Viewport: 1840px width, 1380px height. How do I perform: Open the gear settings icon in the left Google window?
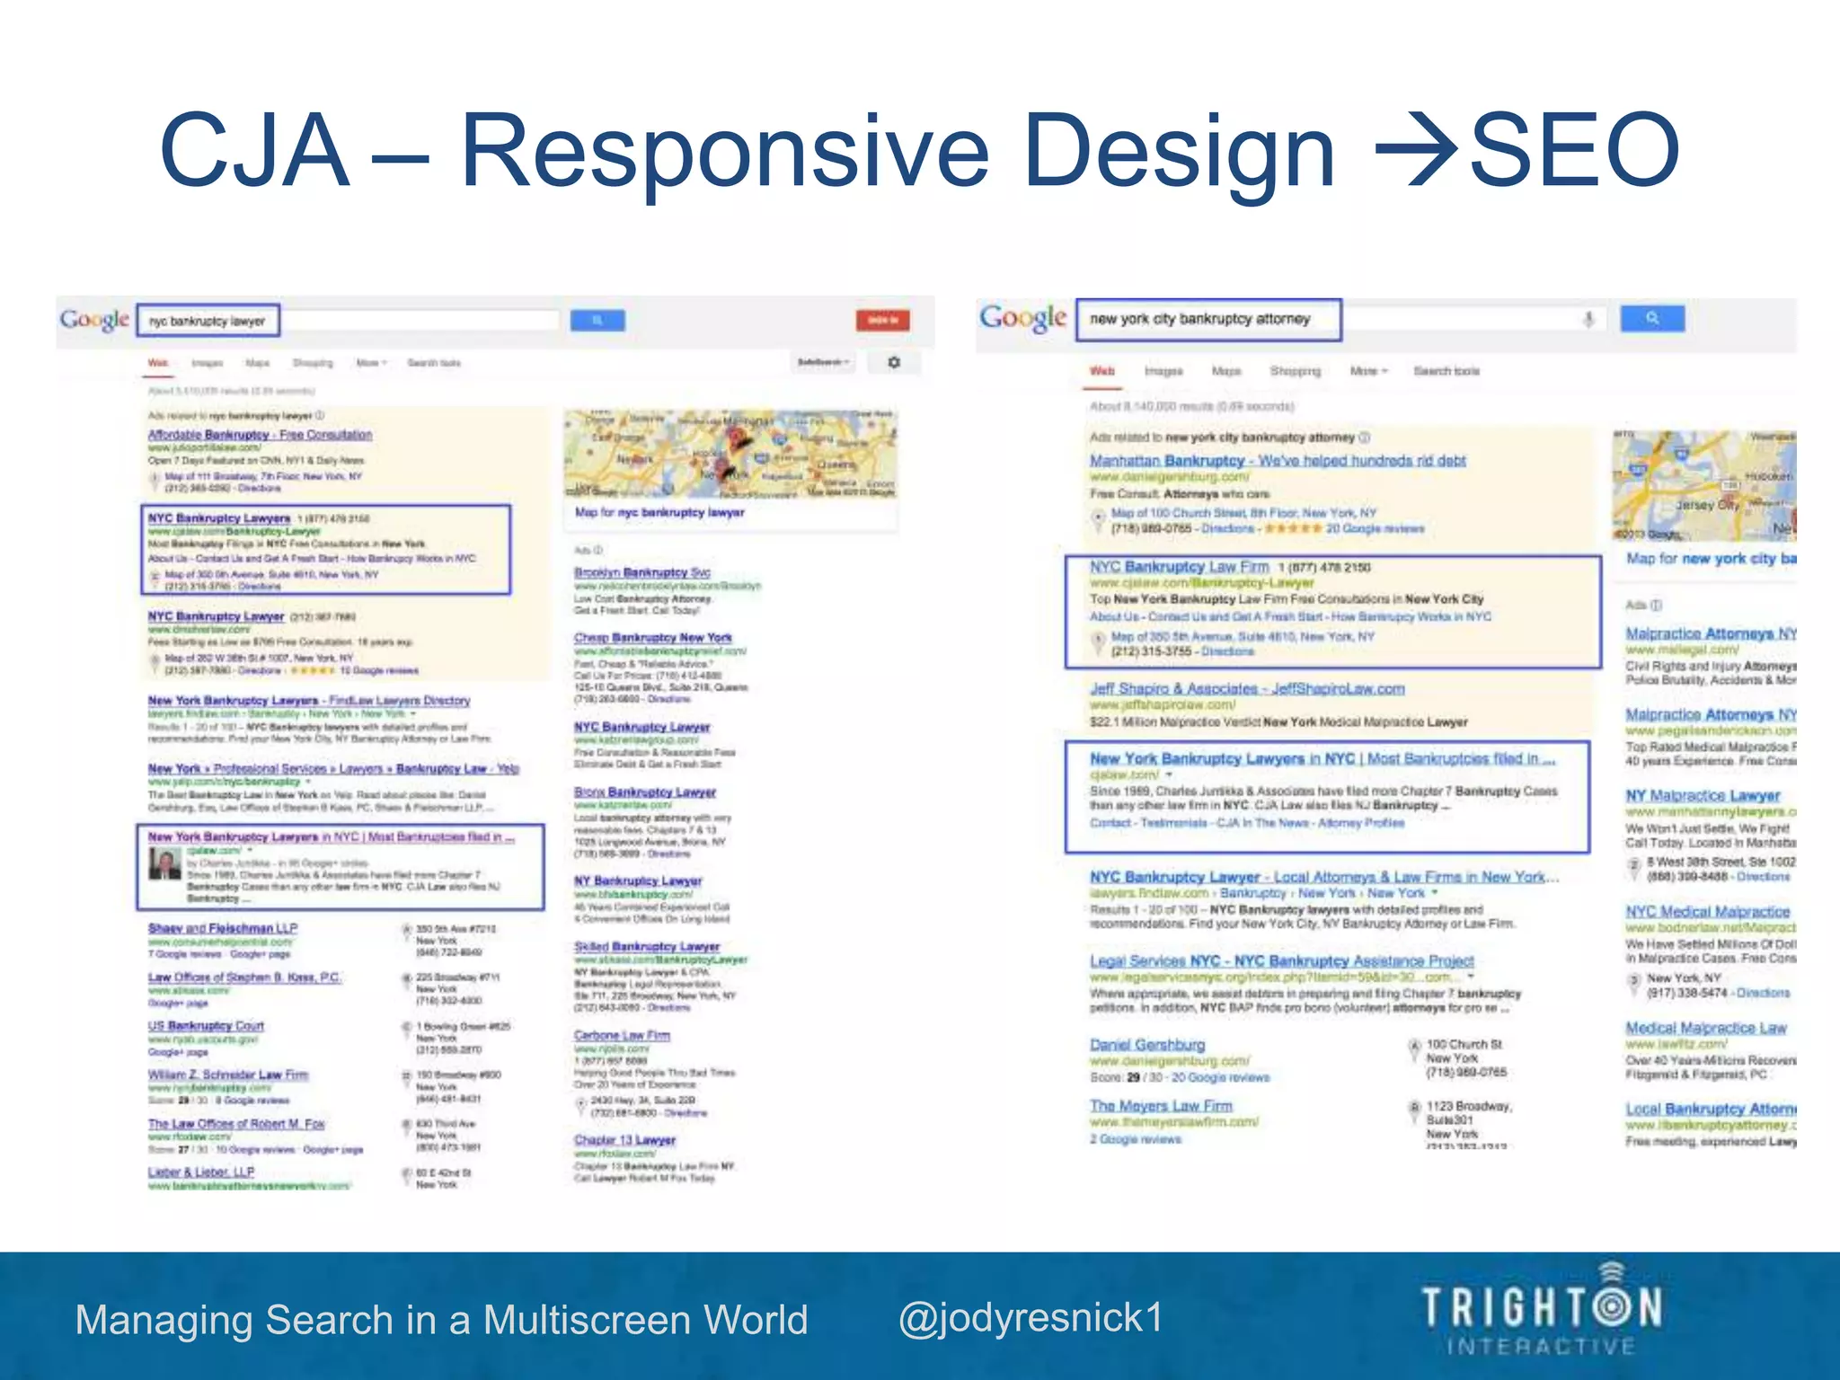(894, 362)
